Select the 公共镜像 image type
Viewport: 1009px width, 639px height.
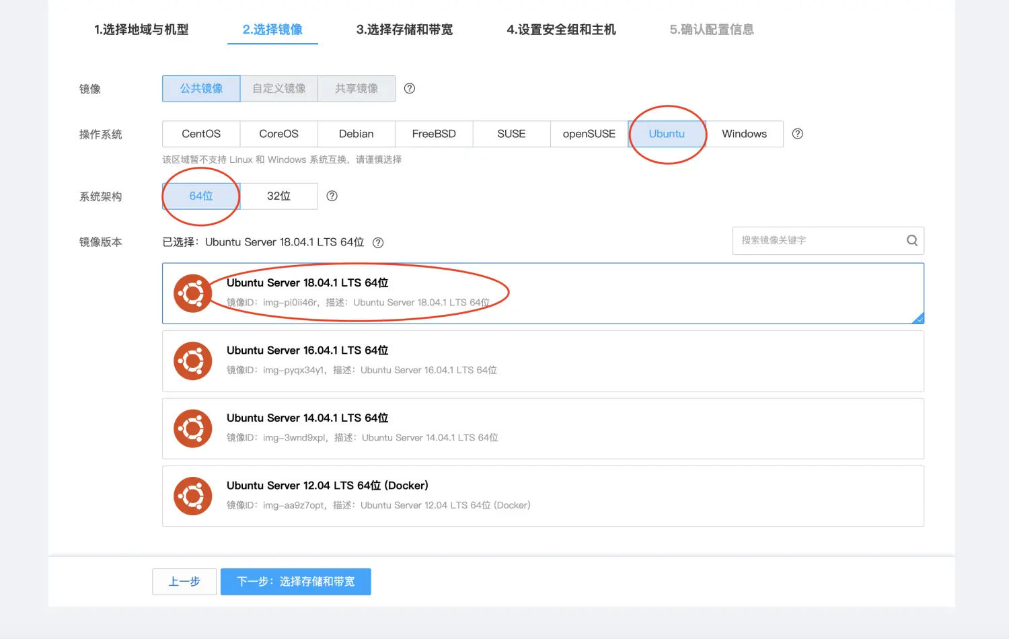[201, 89]
